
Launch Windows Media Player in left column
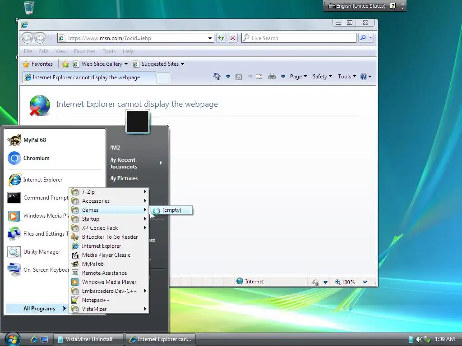(38, 216)
